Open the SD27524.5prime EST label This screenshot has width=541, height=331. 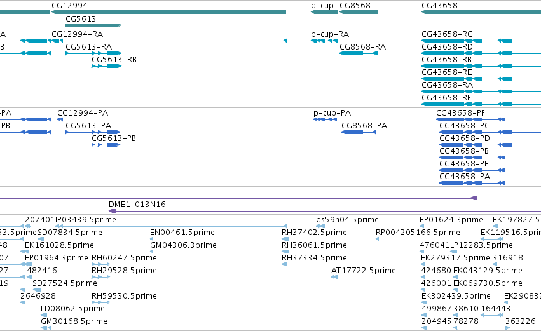point(65,284)
